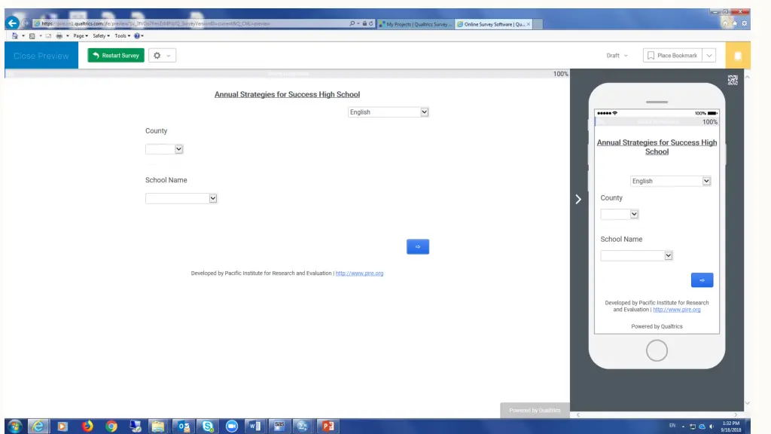Click the Restart Survey button

(116, 56)
